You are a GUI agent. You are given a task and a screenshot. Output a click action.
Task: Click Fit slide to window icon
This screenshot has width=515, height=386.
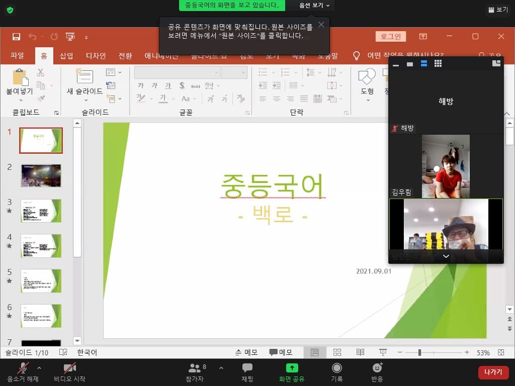501,352
